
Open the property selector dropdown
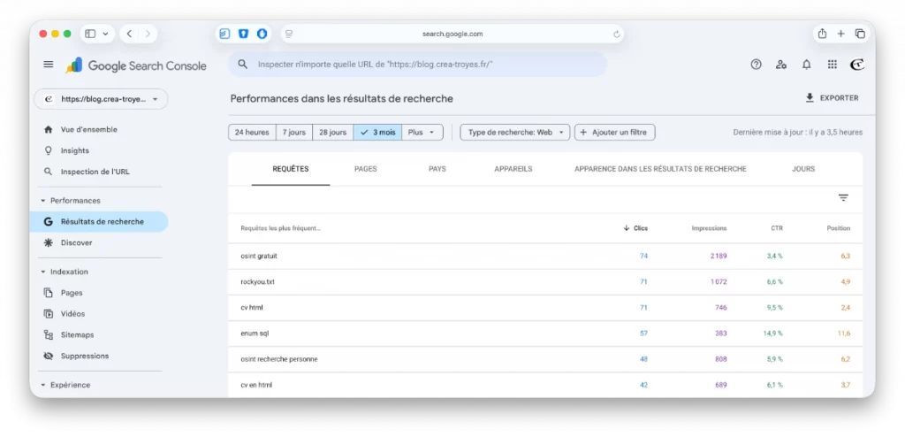[x=101, y=99]
